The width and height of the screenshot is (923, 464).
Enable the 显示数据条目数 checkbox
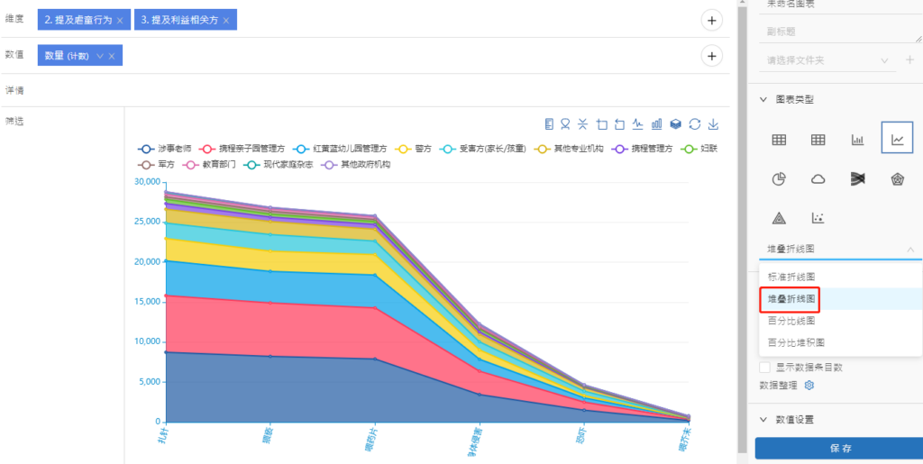pos(764,368)
